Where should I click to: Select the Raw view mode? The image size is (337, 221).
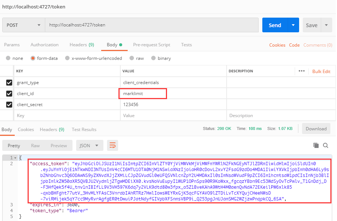click(35, 145)
